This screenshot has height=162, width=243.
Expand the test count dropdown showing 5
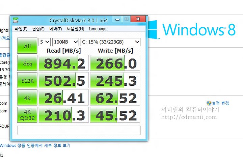click(x=45, y=42)
